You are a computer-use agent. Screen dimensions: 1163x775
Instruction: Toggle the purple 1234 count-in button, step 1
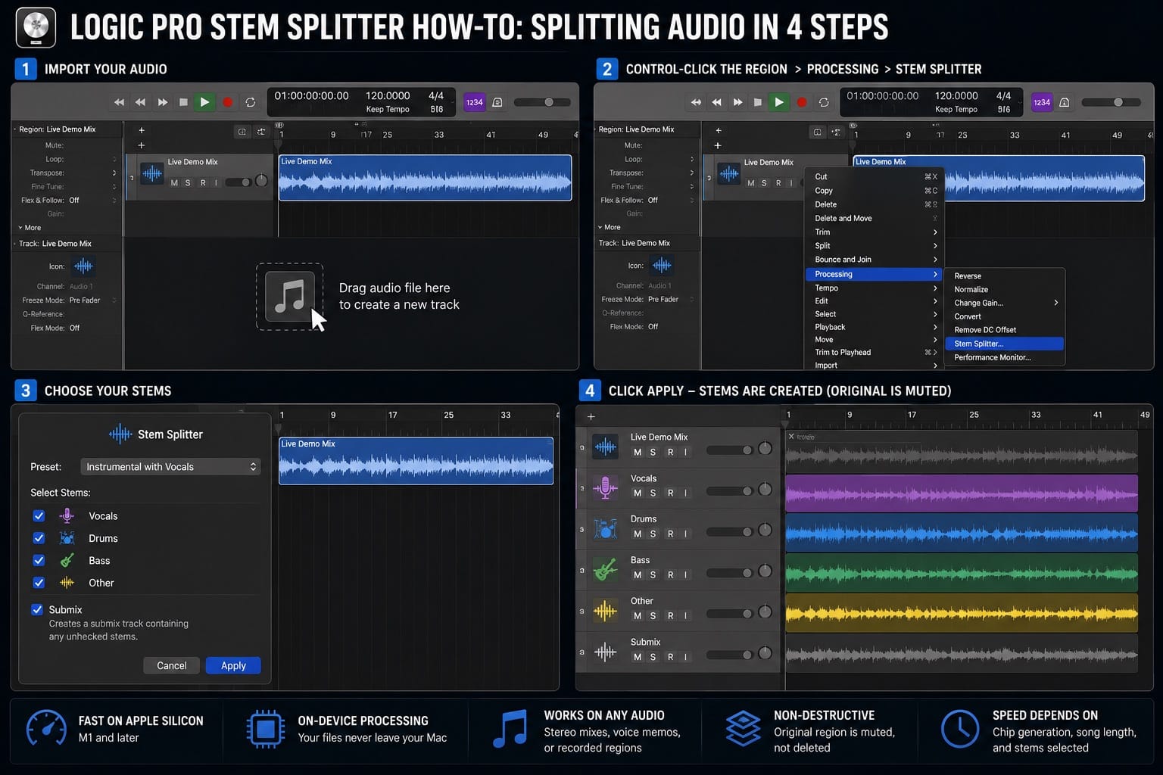point(475,102)
